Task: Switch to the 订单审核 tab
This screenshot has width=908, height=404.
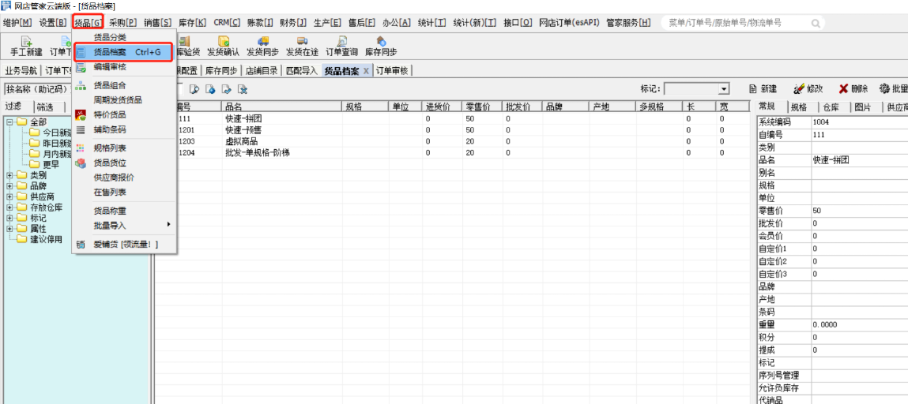Action: [x=392, y=71]
